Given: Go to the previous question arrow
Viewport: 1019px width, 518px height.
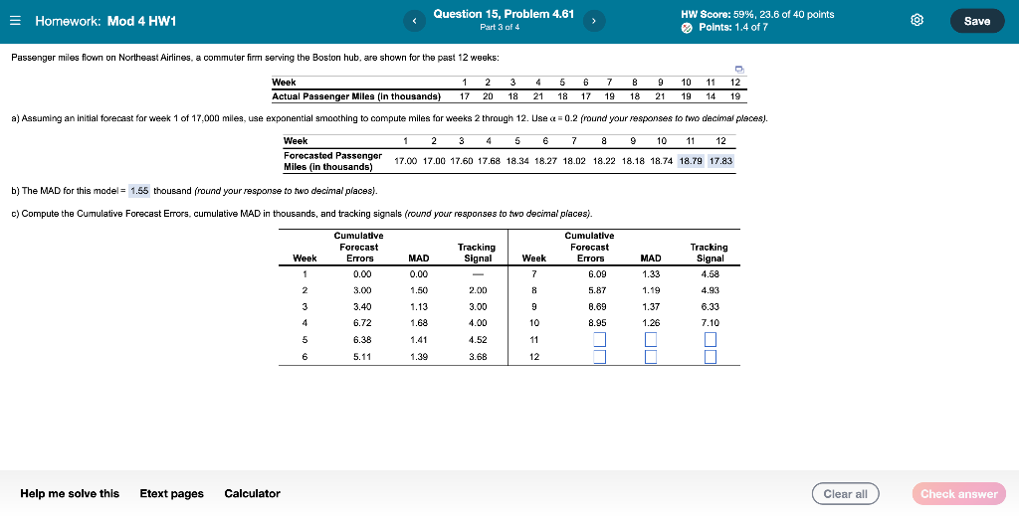Looking at the screenshot, I should point(414,22).
